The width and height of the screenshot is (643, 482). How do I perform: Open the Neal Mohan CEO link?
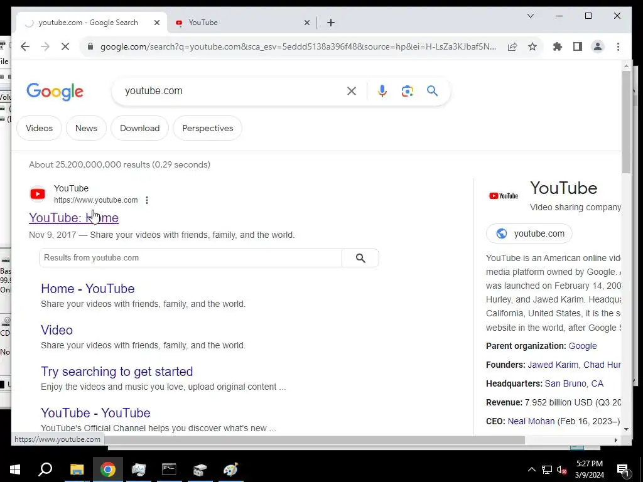click(x=531, y=421)
